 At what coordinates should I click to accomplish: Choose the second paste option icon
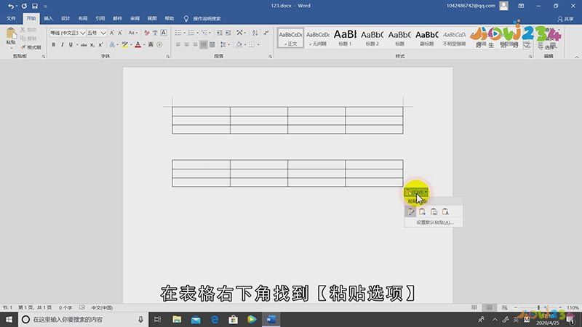tap(423, 211)
